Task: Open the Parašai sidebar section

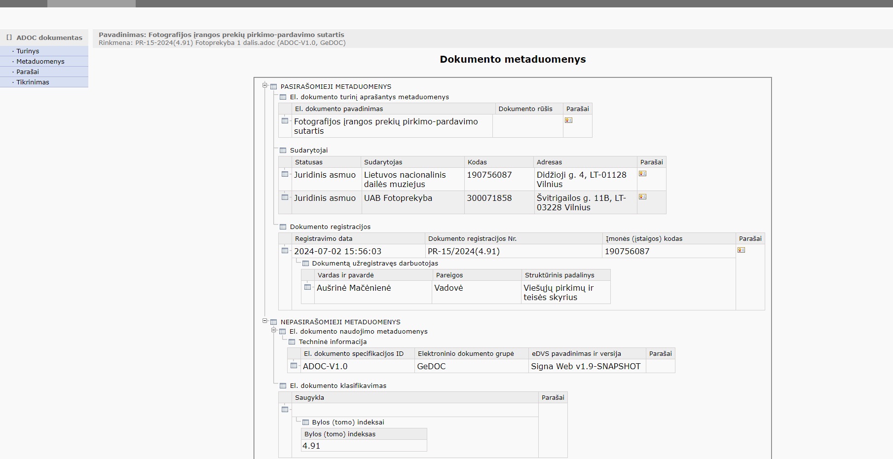Action: click(28, 72)
